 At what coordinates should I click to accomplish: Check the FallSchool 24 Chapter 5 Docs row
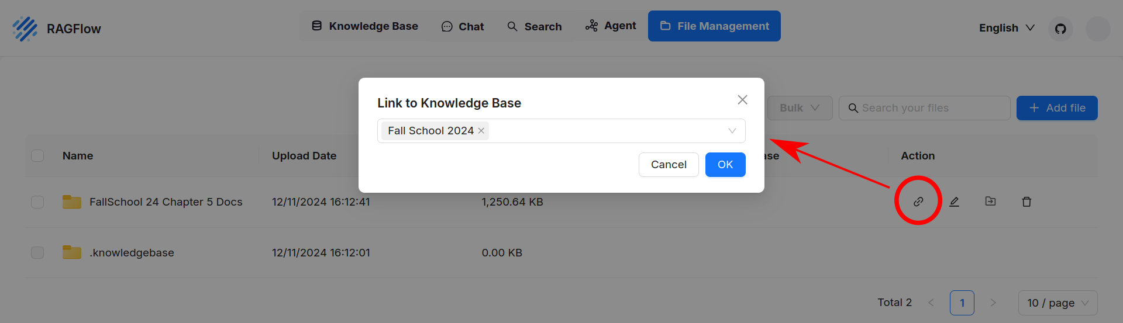(37, 202)
